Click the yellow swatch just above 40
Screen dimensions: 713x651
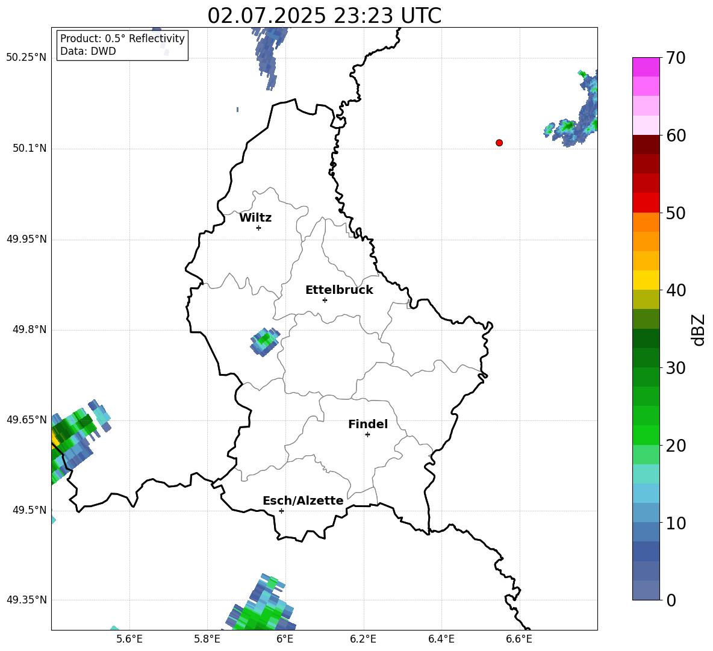pyautogui.click(x=646, y=280)
